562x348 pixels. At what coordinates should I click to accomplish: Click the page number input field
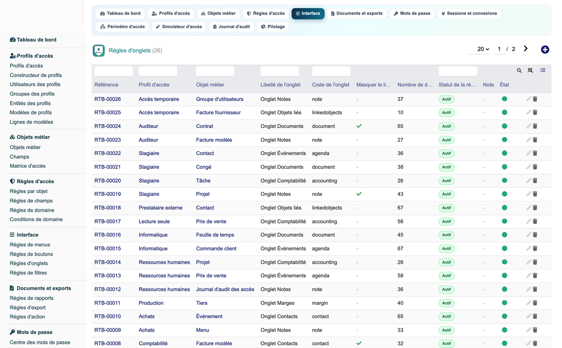499,49
